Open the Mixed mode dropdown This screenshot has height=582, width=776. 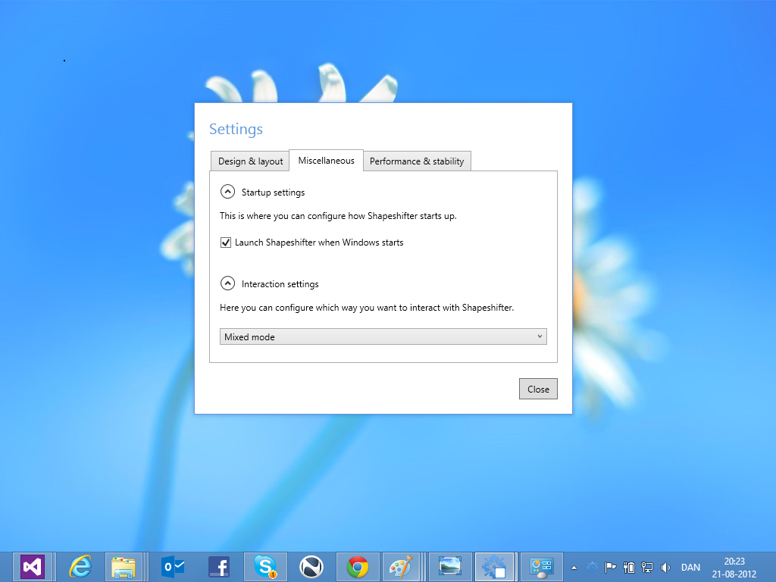pyautogui.click(x=383, y=336)
